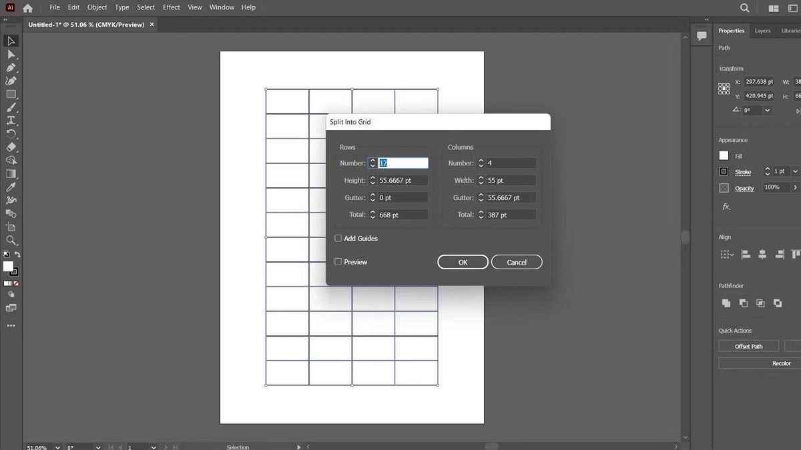Click the Stroke swatch in Appearance
The width and height of the screenshot is (801, 450).
(x=724, y=171)
